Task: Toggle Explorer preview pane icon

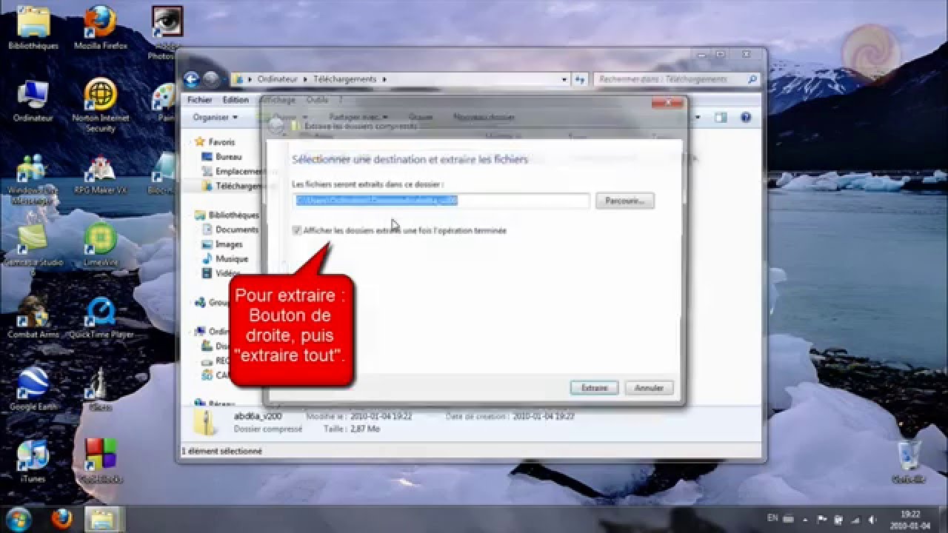Action: [x=721, y=117]
